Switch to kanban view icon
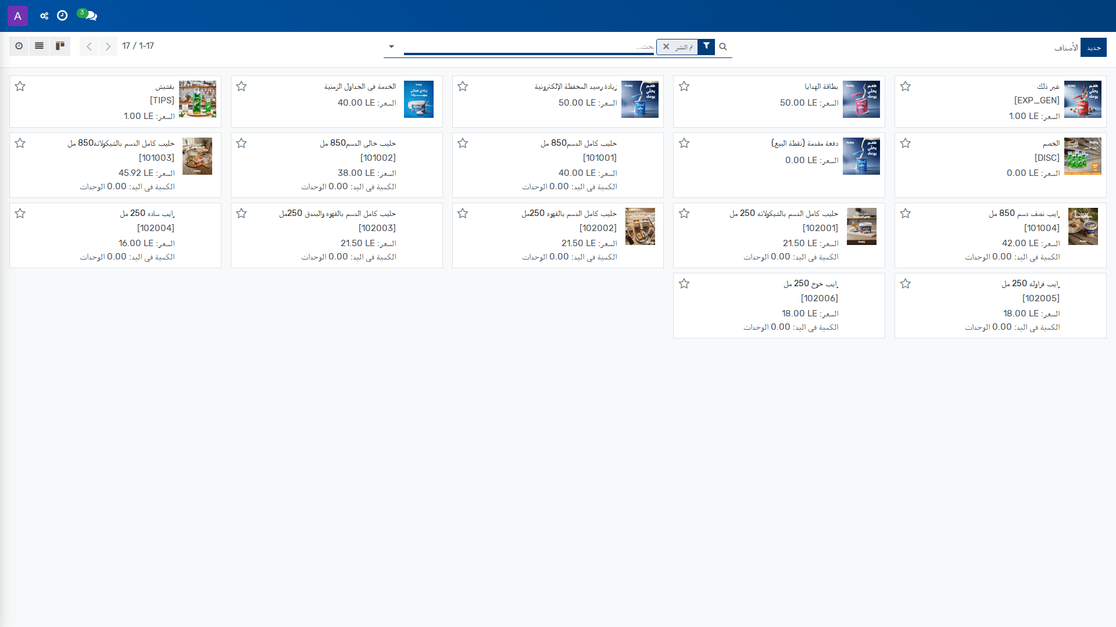 (60, 46)
